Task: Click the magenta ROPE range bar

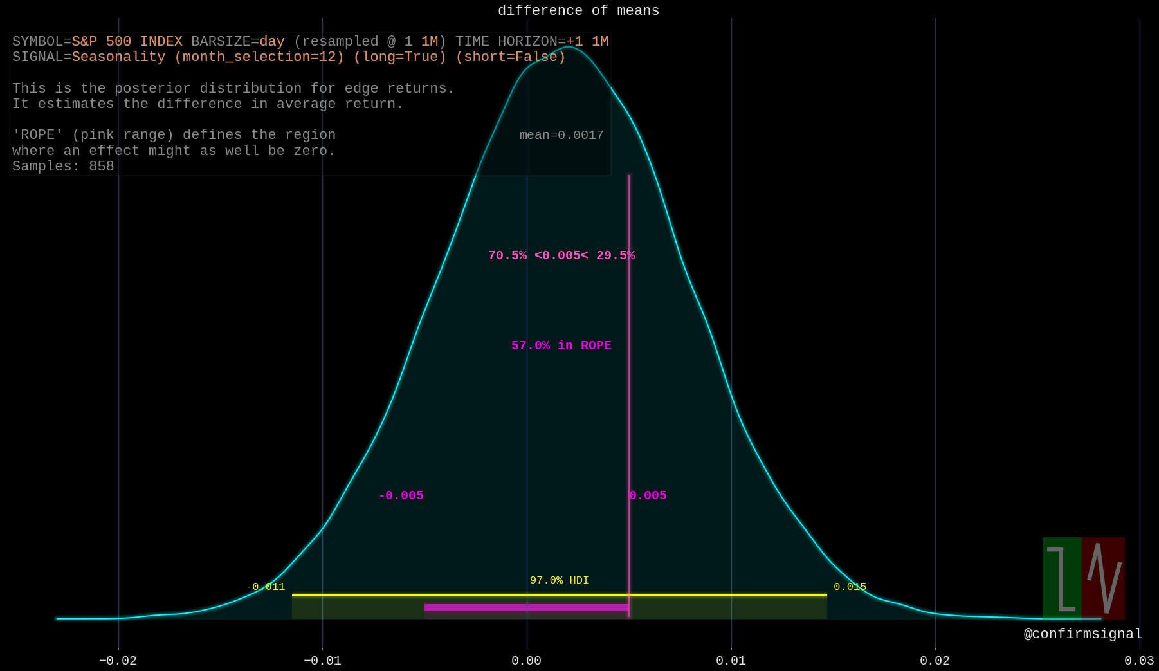Action: [x=527, y=607]
